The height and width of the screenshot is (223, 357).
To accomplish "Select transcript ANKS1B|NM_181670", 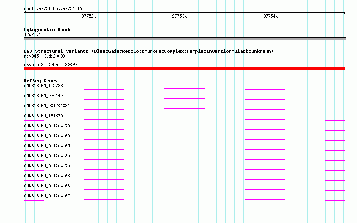I will [43, 116].
